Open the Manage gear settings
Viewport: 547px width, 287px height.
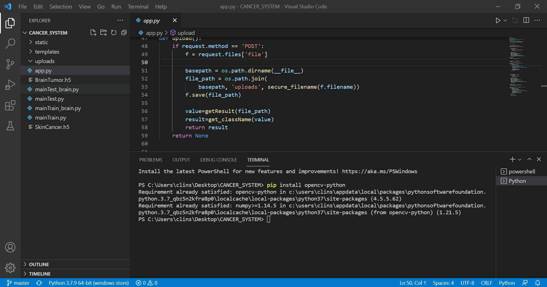coord(10,268)
